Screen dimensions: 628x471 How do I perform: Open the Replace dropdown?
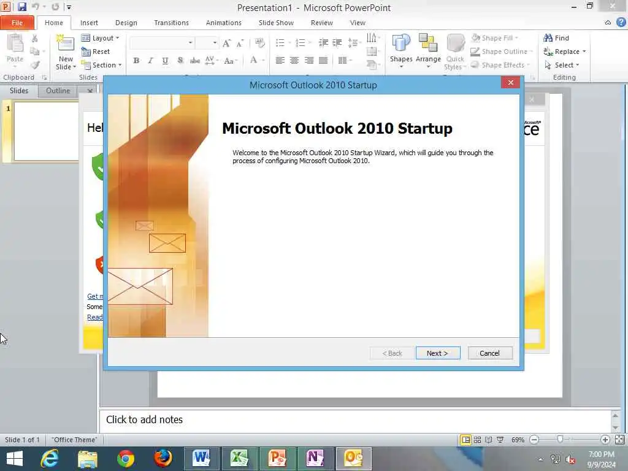[564, 52]
